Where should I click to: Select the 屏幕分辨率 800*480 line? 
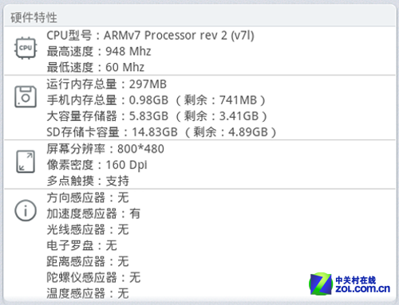[x=105, y=149]
